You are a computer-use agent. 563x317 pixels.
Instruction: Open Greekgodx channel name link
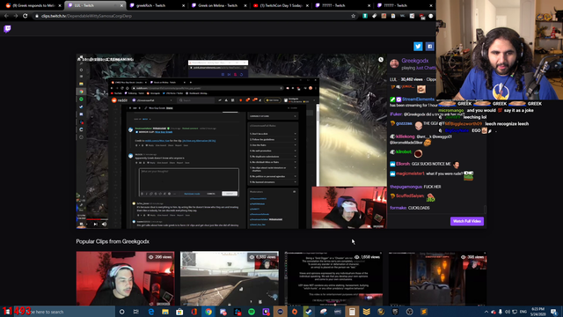point(414,61)
